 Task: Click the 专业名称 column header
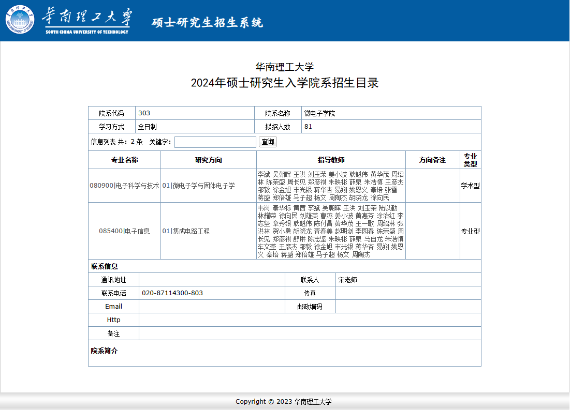coord(124,160)
